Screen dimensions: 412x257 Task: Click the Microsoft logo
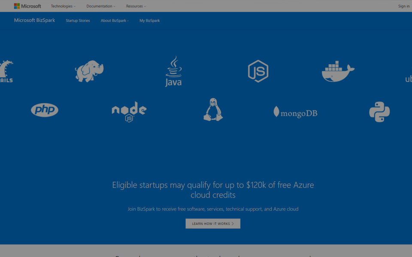point(27,6)
